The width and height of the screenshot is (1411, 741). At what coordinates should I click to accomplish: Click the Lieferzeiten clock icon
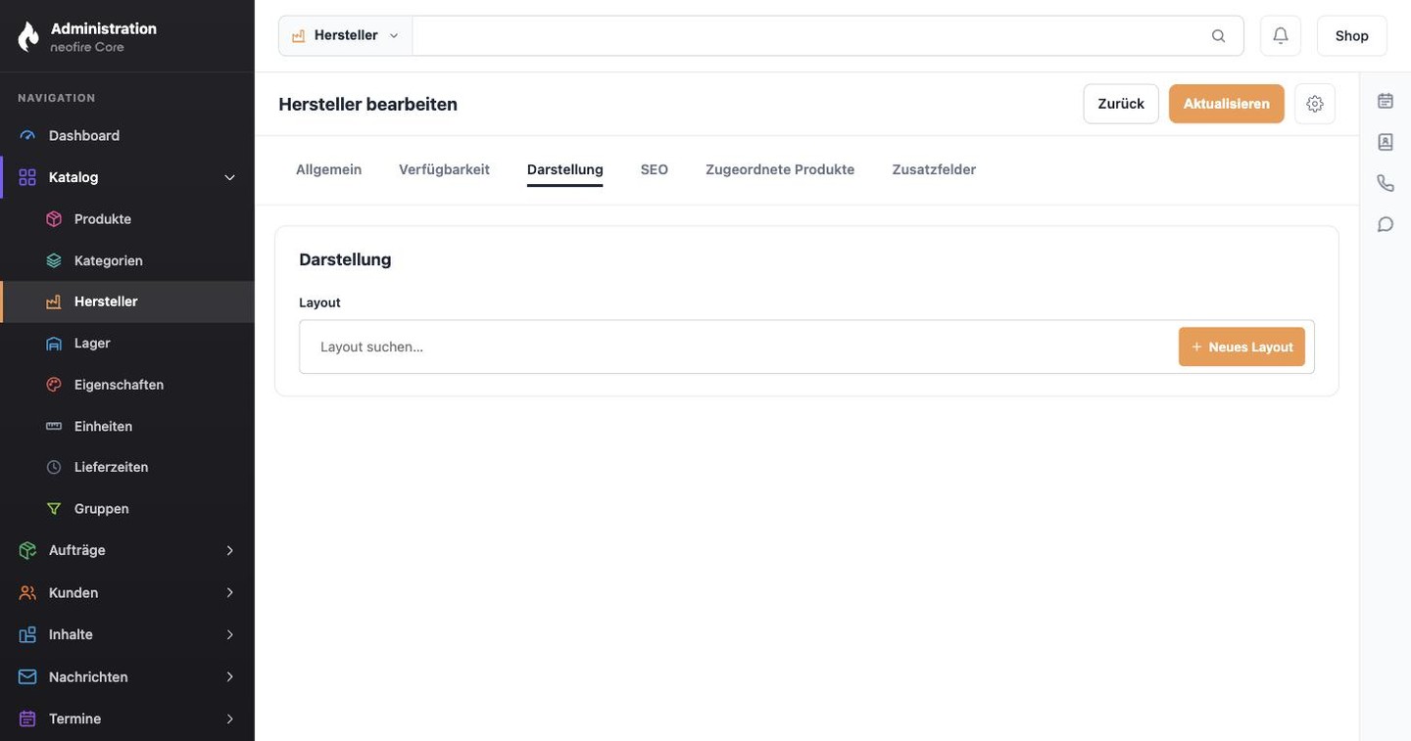(x=54, y=468)
